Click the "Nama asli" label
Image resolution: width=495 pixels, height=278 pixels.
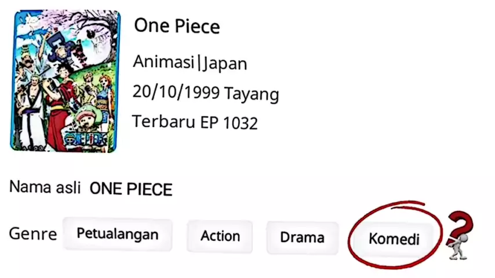click(x=44, y=188)
